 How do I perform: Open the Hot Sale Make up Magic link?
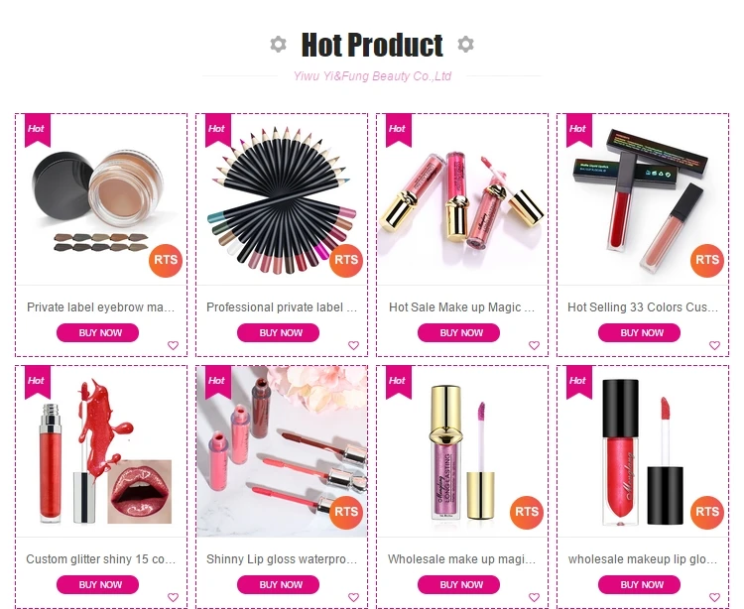click(x=461, y=307)
